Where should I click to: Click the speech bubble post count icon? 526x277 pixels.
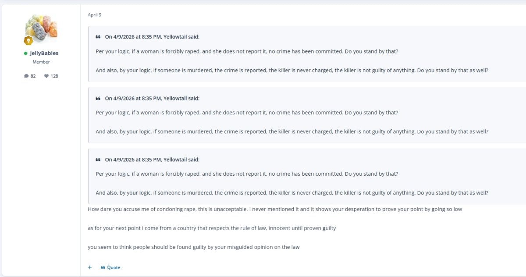[x=26, y=76]
